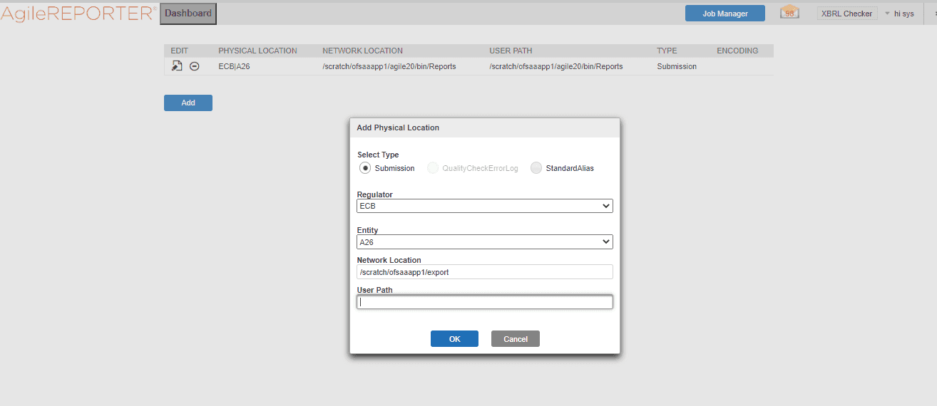Click the PHYSICAL LOCATION column header
937x406 pixels.
pyautogui.click(x=257, y=51)
